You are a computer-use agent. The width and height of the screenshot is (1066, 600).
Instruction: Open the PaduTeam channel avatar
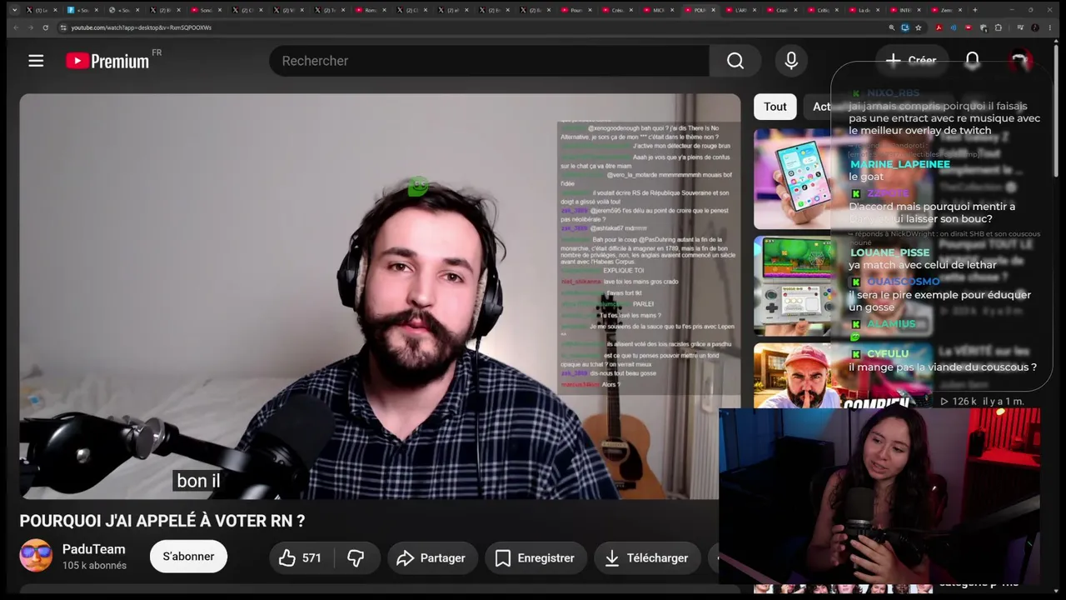36,556
